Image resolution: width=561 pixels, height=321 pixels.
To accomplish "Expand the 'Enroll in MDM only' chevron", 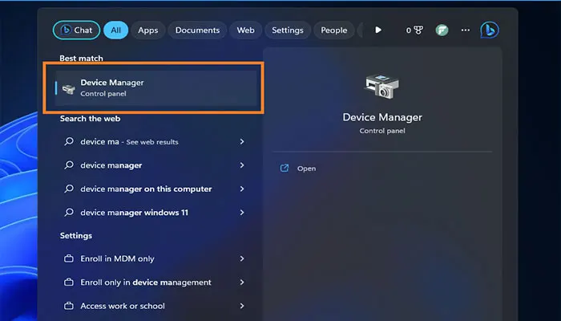I will pyautogui.click(x=242, y=258).
